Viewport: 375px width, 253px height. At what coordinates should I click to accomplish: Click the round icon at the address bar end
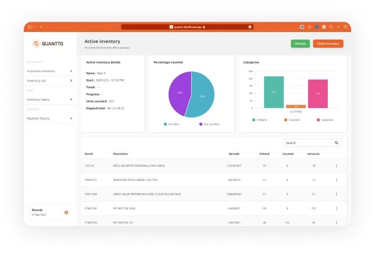249,27
